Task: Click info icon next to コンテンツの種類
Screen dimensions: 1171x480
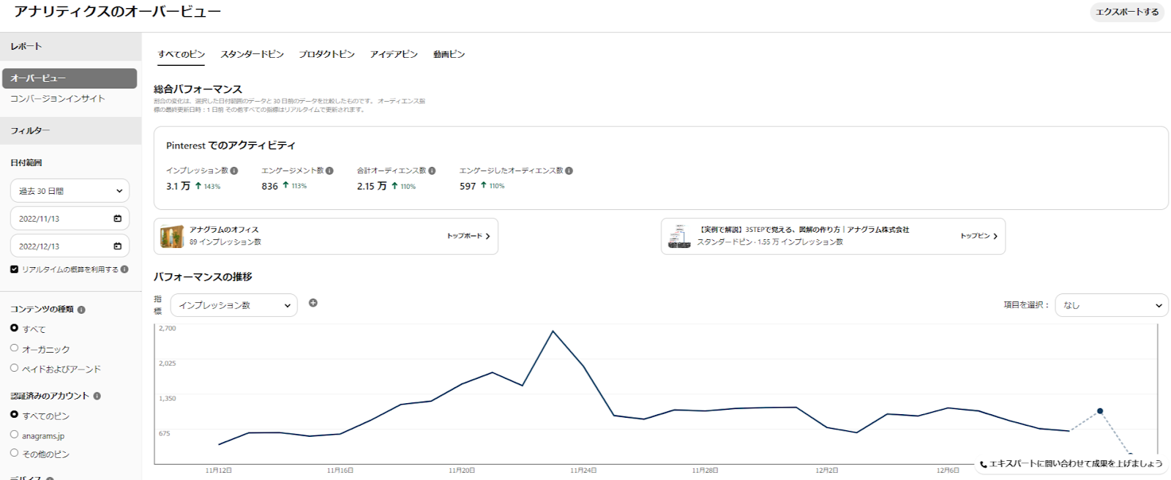Action: click(x=81, y=310)
